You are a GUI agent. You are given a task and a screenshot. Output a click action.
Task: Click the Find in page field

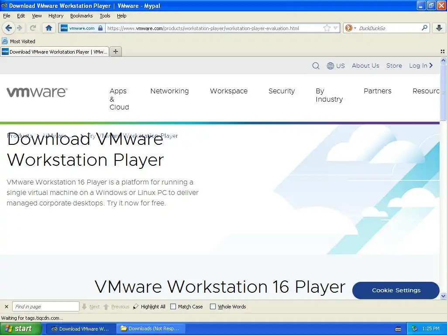[45, 307]
